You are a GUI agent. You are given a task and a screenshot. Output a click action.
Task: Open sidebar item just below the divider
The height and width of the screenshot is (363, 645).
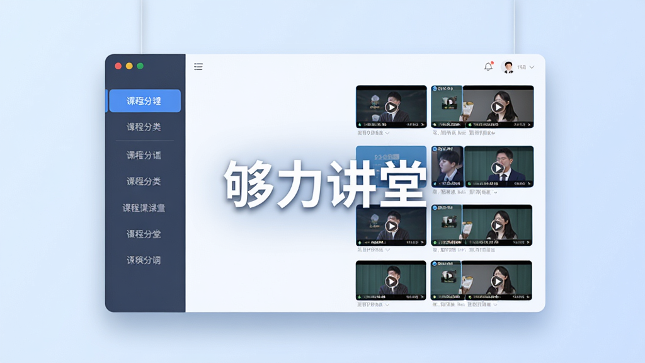tap(144, 155)
